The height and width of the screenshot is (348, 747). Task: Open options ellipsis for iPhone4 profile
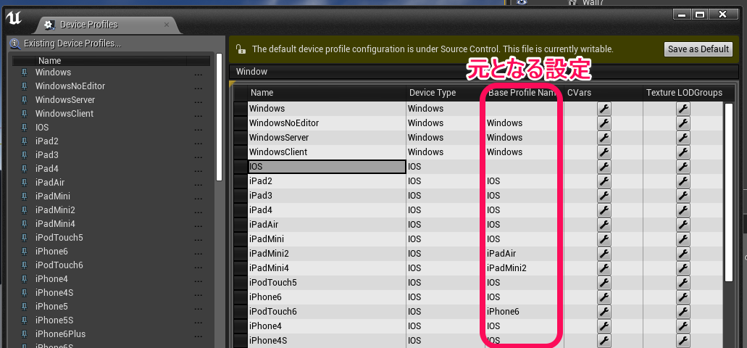pyautogui.click(x=199, y=281)
